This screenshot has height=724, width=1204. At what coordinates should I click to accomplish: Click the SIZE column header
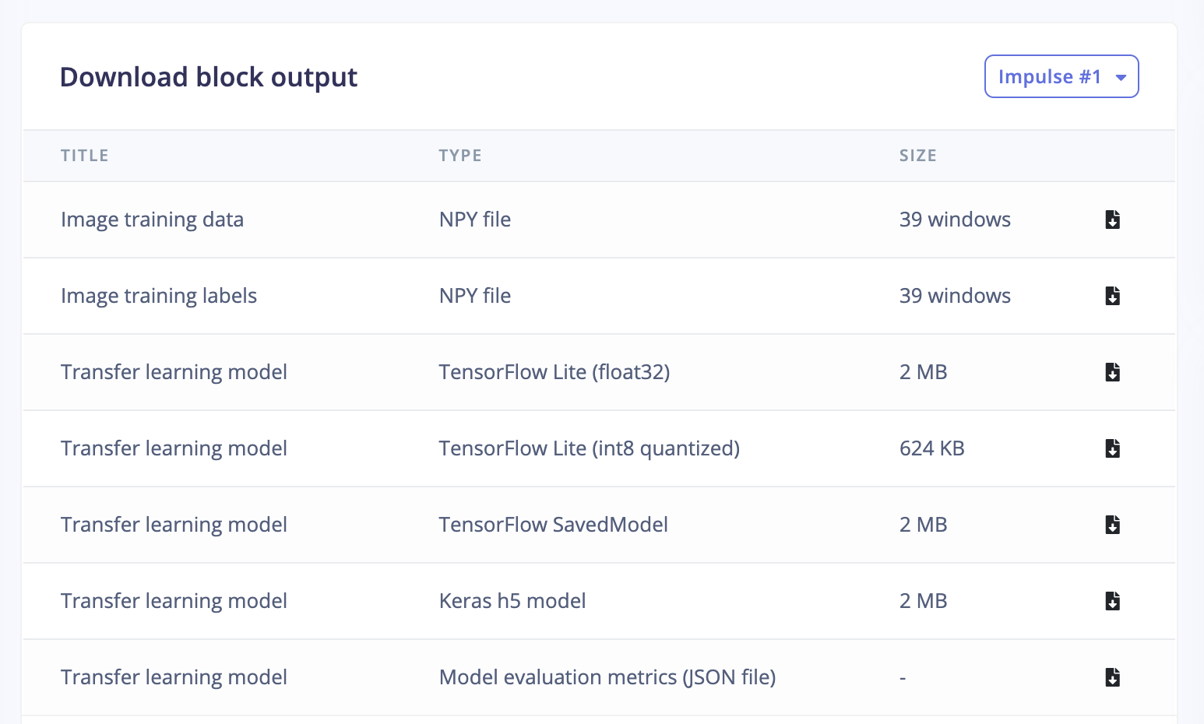coord(918,156)
